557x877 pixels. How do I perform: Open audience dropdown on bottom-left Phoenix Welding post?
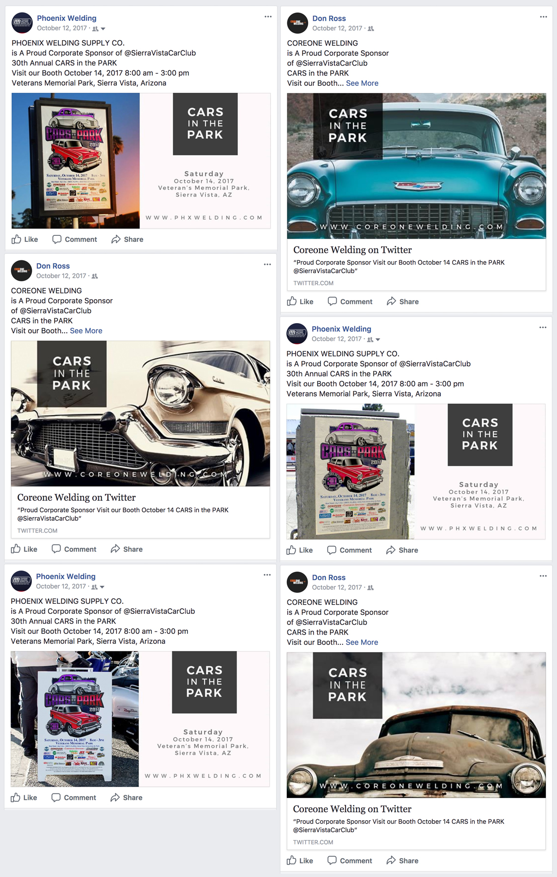tap(102, 587)
